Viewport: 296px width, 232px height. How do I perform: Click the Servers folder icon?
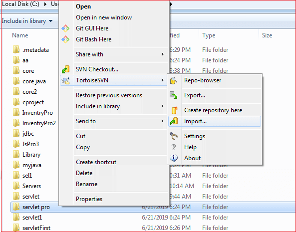click(x=16, y=186)
